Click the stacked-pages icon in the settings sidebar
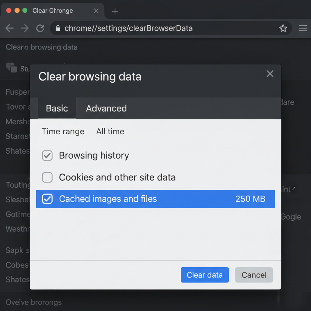This screenshot has width=311, height=311. 12,68
